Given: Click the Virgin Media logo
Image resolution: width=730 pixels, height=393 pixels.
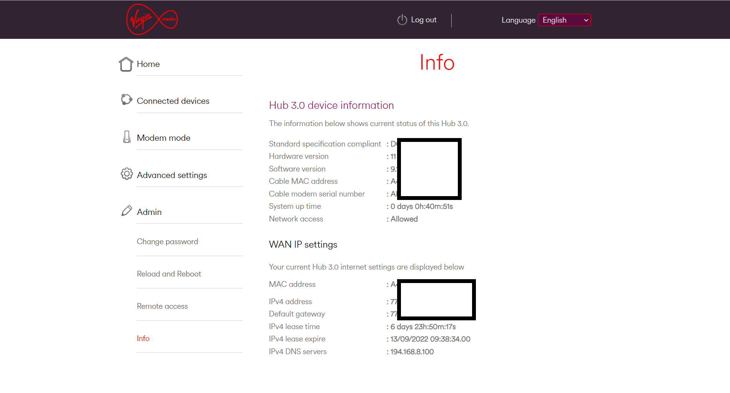Looking at the screenshot, I should point(152,20).
